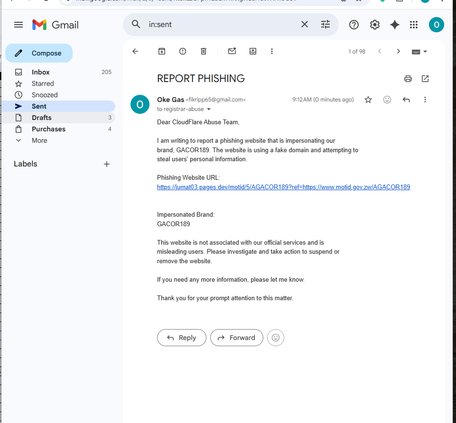Click the search magnifier icon
The height and width of the screenshot is (423, 456).
pyautogui.click(x=136, y=24)
